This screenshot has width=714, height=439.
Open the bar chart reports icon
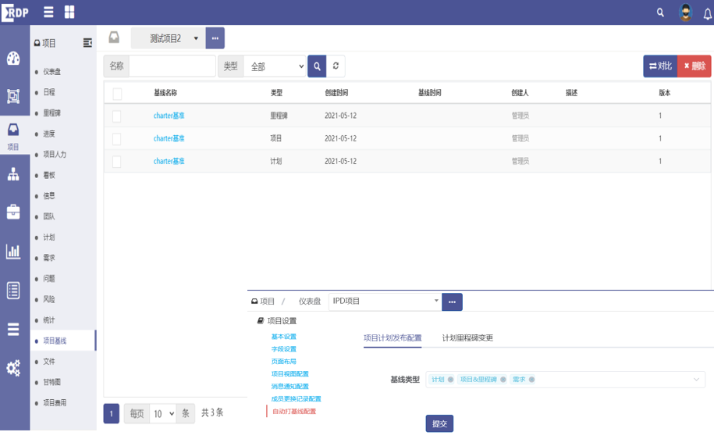[13, 252]
